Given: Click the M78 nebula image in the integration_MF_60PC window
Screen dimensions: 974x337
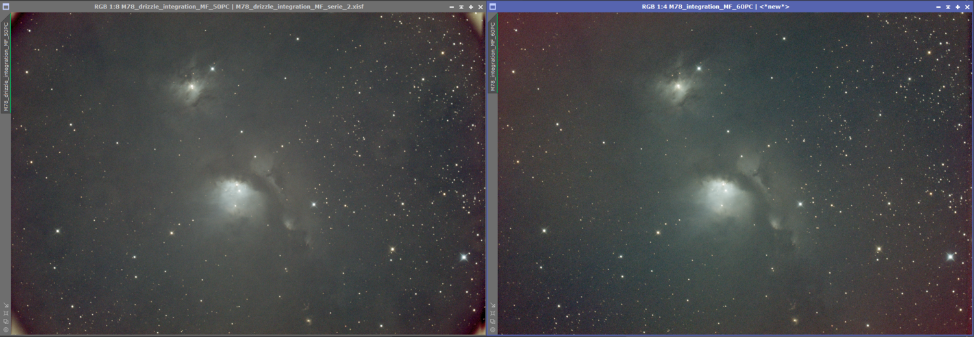Looking at the screenshot, I should point(735,173).
